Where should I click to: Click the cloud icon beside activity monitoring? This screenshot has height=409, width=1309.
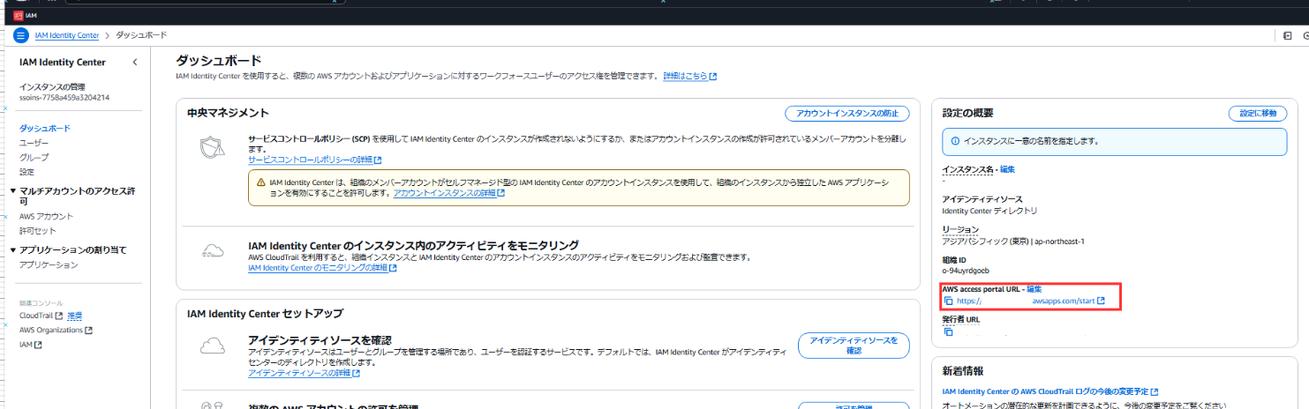(x=211, y=251)
